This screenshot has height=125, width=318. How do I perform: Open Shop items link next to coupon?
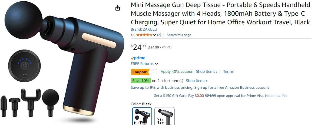207,71
